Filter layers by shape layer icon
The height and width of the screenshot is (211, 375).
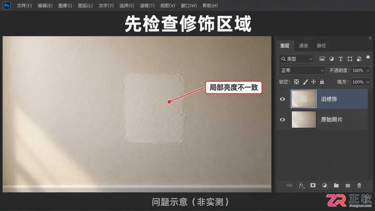point(350,59)
